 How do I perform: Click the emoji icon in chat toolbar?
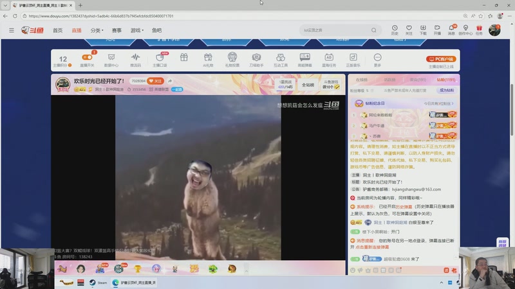click(x=353, y=270)
